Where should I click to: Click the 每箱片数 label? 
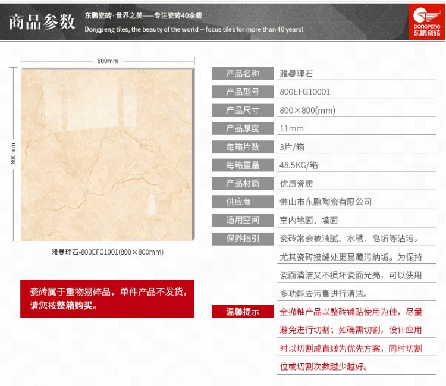[x=243, y=147]
